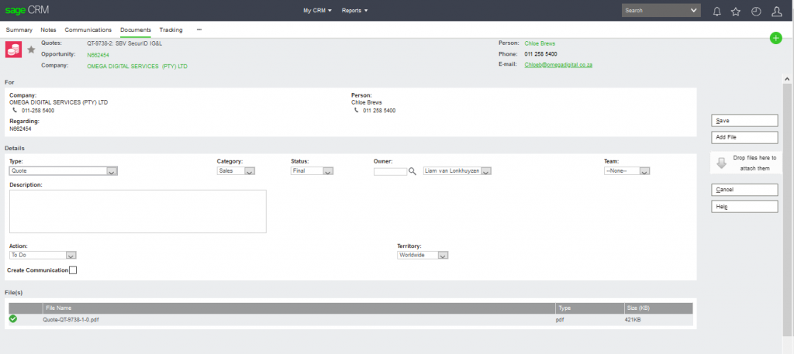
Task: Click the Add File button
Action: click(x=744, y=137)
